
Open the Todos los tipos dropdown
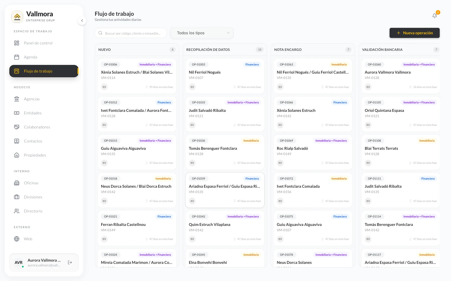coord(202,33)
